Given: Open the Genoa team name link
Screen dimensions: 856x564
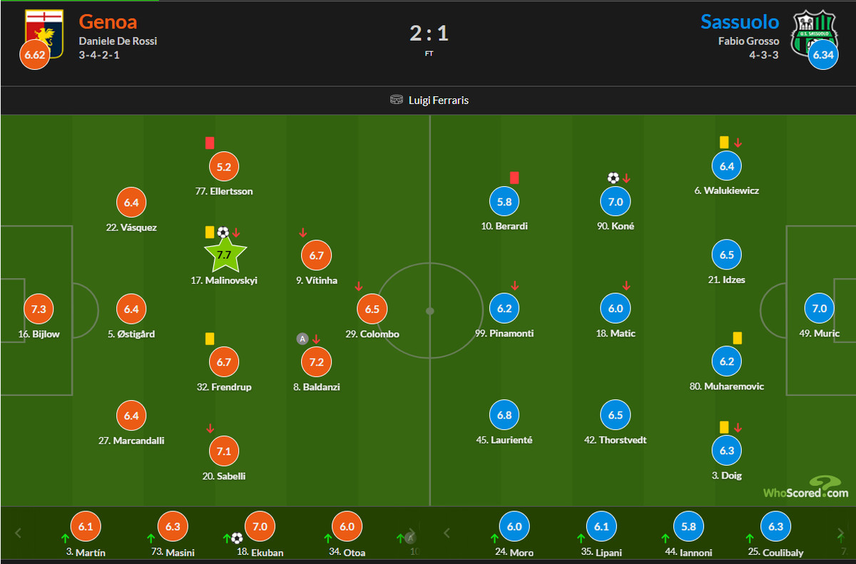Looking at the screenshot, I should pos(108,21).
